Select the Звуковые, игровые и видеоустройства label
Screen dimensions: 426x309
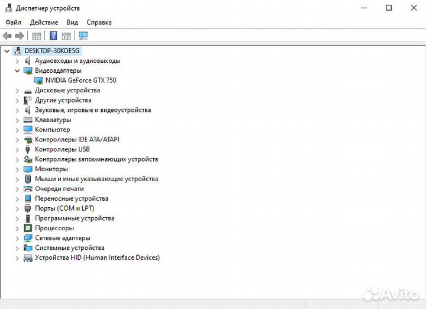pyautogui.click(x=93, y=110)
